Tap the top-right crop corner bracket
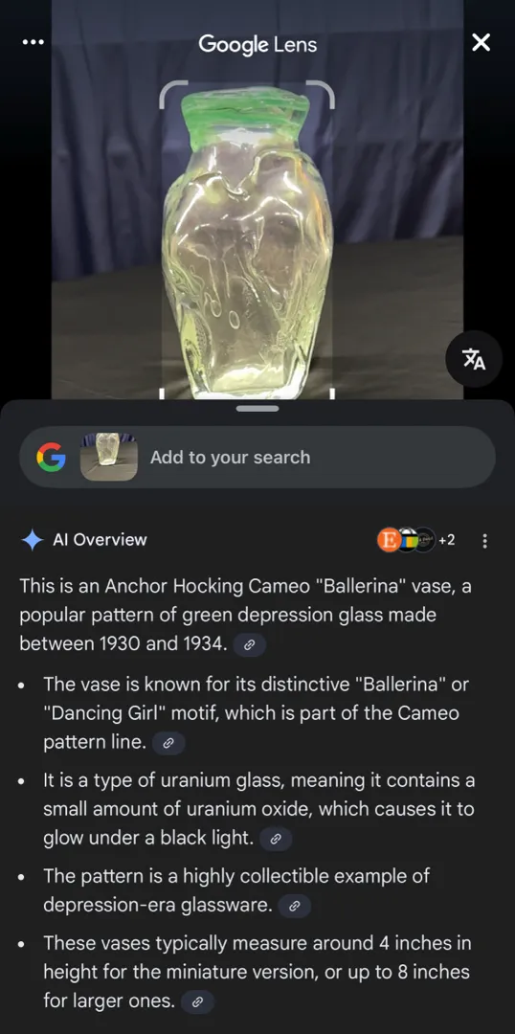 (321, 94)
